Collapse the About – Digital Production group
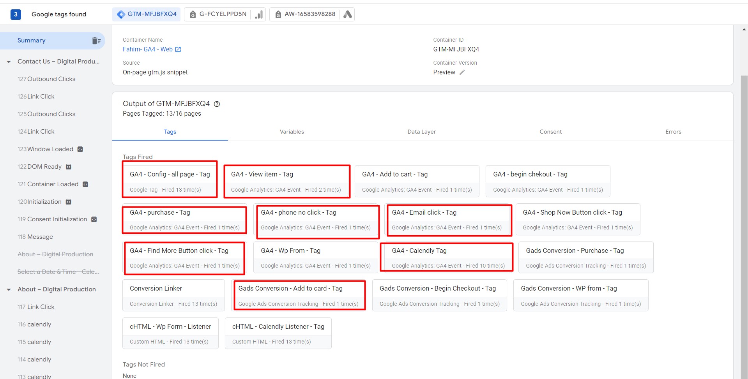This screenshot has height=379, width=748. pos(9,289)
